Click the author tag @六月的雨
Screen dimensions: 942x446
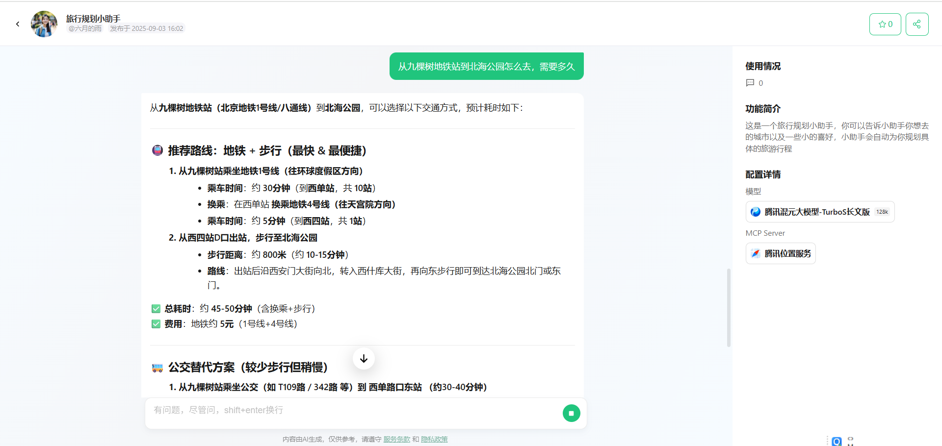[x=85, y=28]
